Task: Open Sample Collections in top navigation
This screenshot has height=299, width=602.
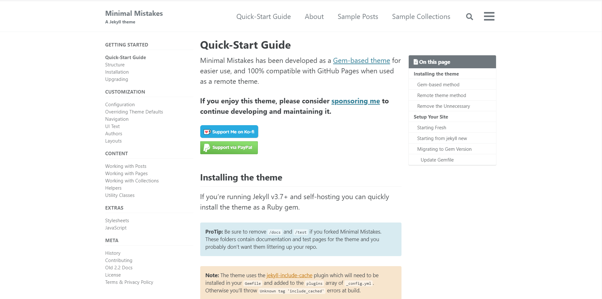Action: pos(421,17)
